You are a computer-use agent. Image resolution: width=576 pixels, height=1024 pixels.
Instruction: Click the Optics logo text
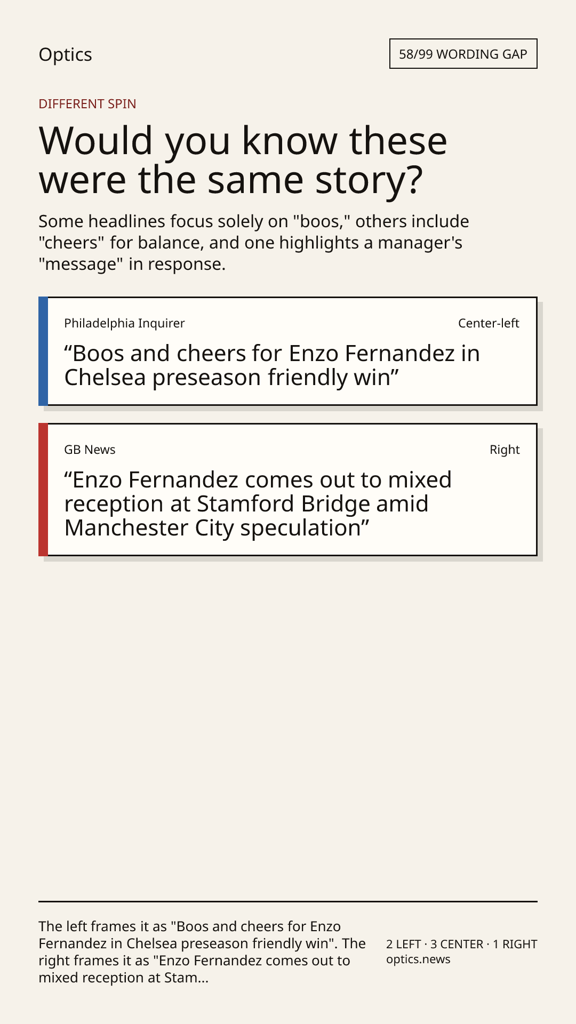pyautogui.click(x=65, y=54)
